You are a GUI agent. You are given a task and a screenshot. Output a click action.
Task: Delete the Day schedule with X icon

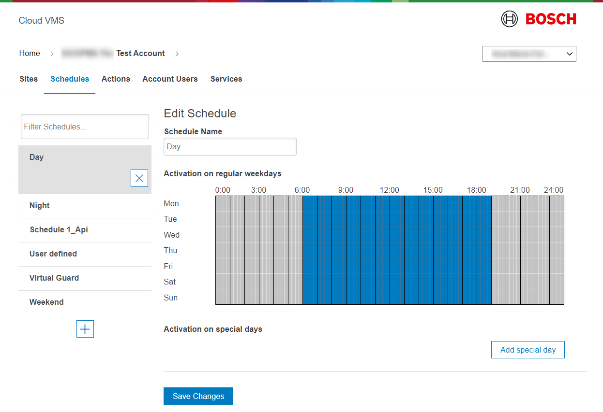click(x=139, y=178)
